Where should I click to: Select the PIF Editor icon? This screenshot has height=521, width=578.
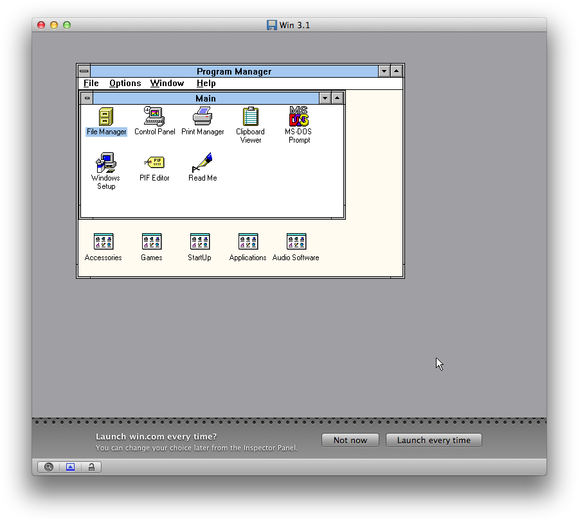154,162
